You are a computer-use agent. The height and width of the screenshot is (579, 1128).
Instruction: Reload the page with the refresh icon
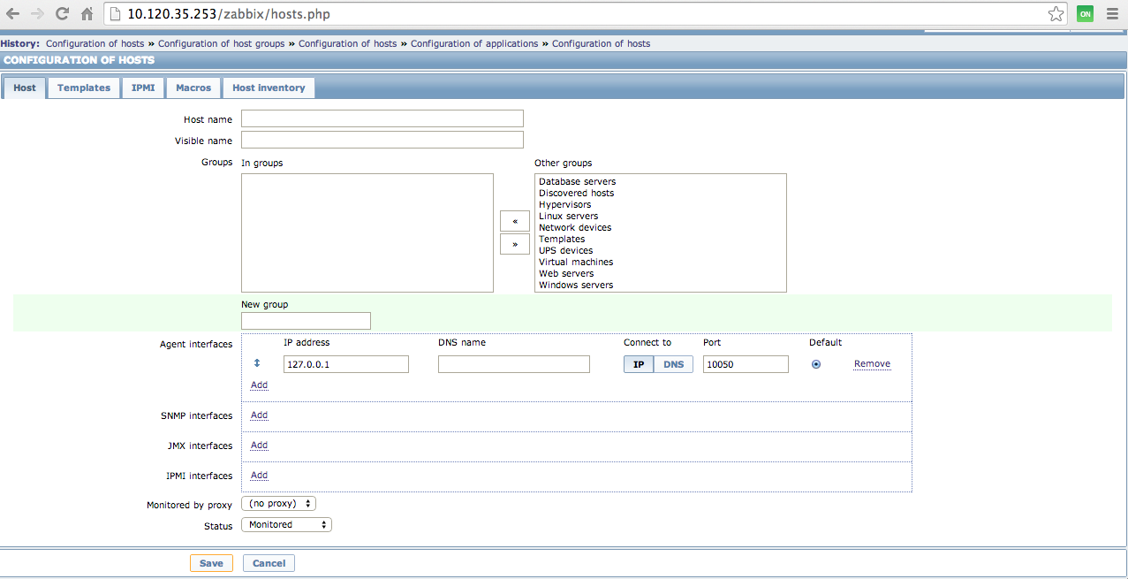[62, 13]
